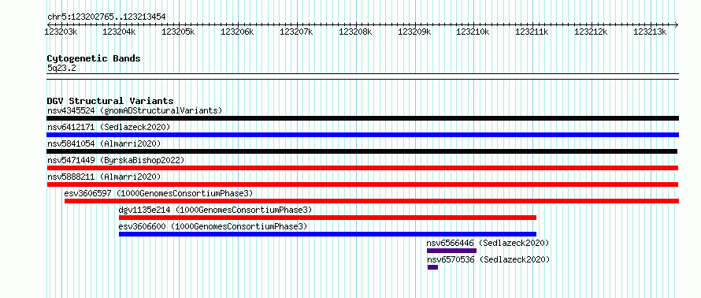Open the nsv4345524 (gnomADStructuralVariants) label
Screen dimensions: 701x298
pyautogui.click(x=135, y=110)
